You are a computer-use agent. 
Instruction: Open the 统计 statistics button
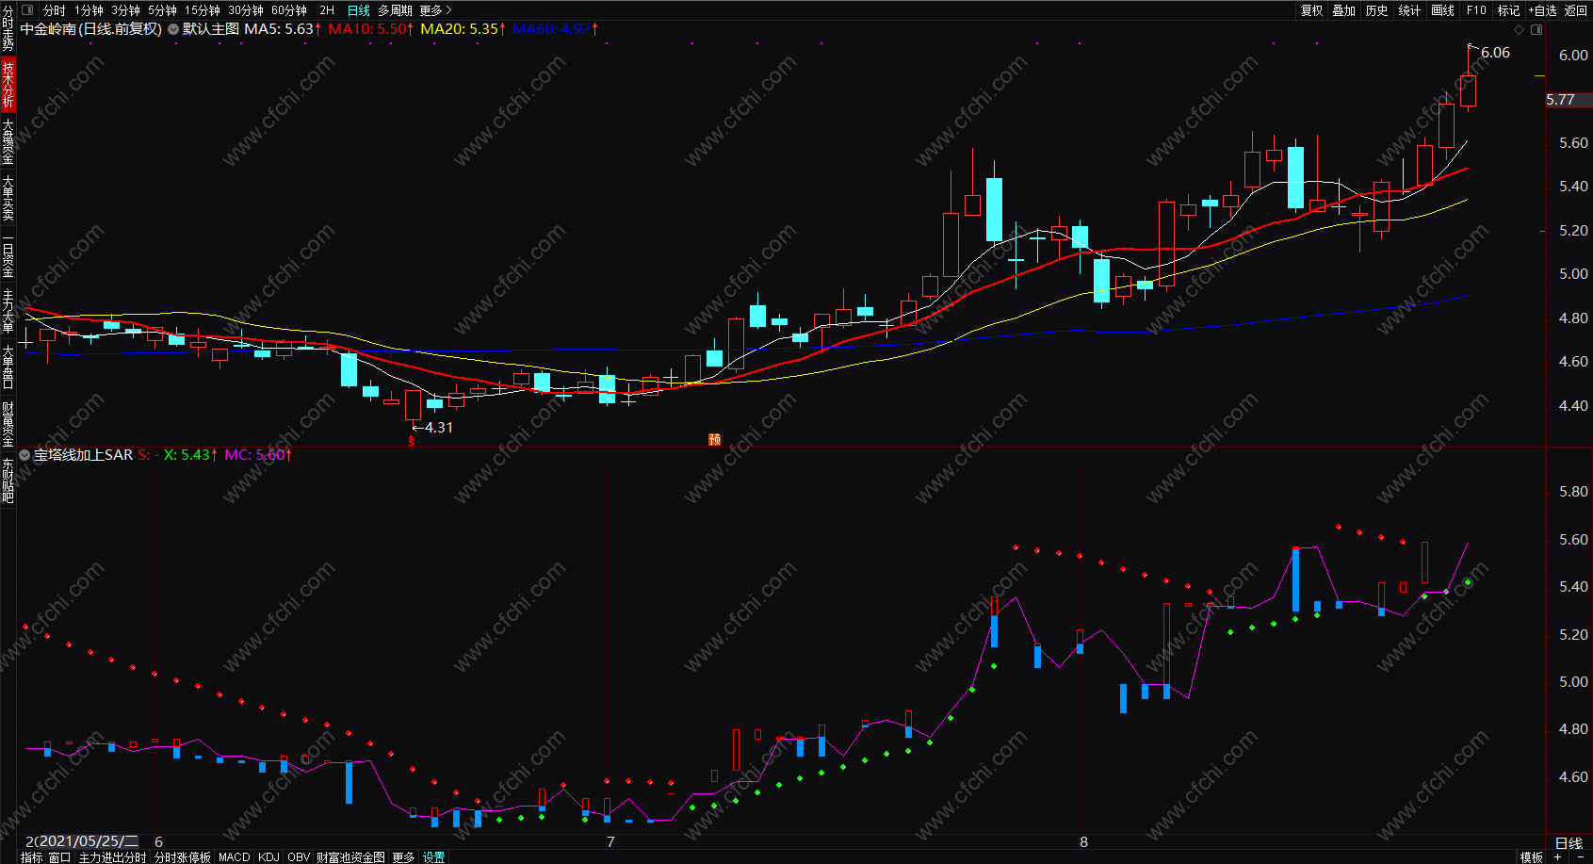point(1409,10)
